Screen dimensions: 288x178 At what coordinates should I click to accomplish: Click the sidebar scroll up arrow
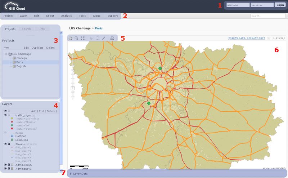point(61,33)
